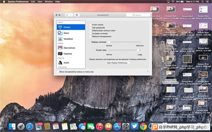This screenshot has width=212, height=132.
Task: Launch Launchpad rocket icon in Dock
Action: pyautogui.click(x=21, y=127)
